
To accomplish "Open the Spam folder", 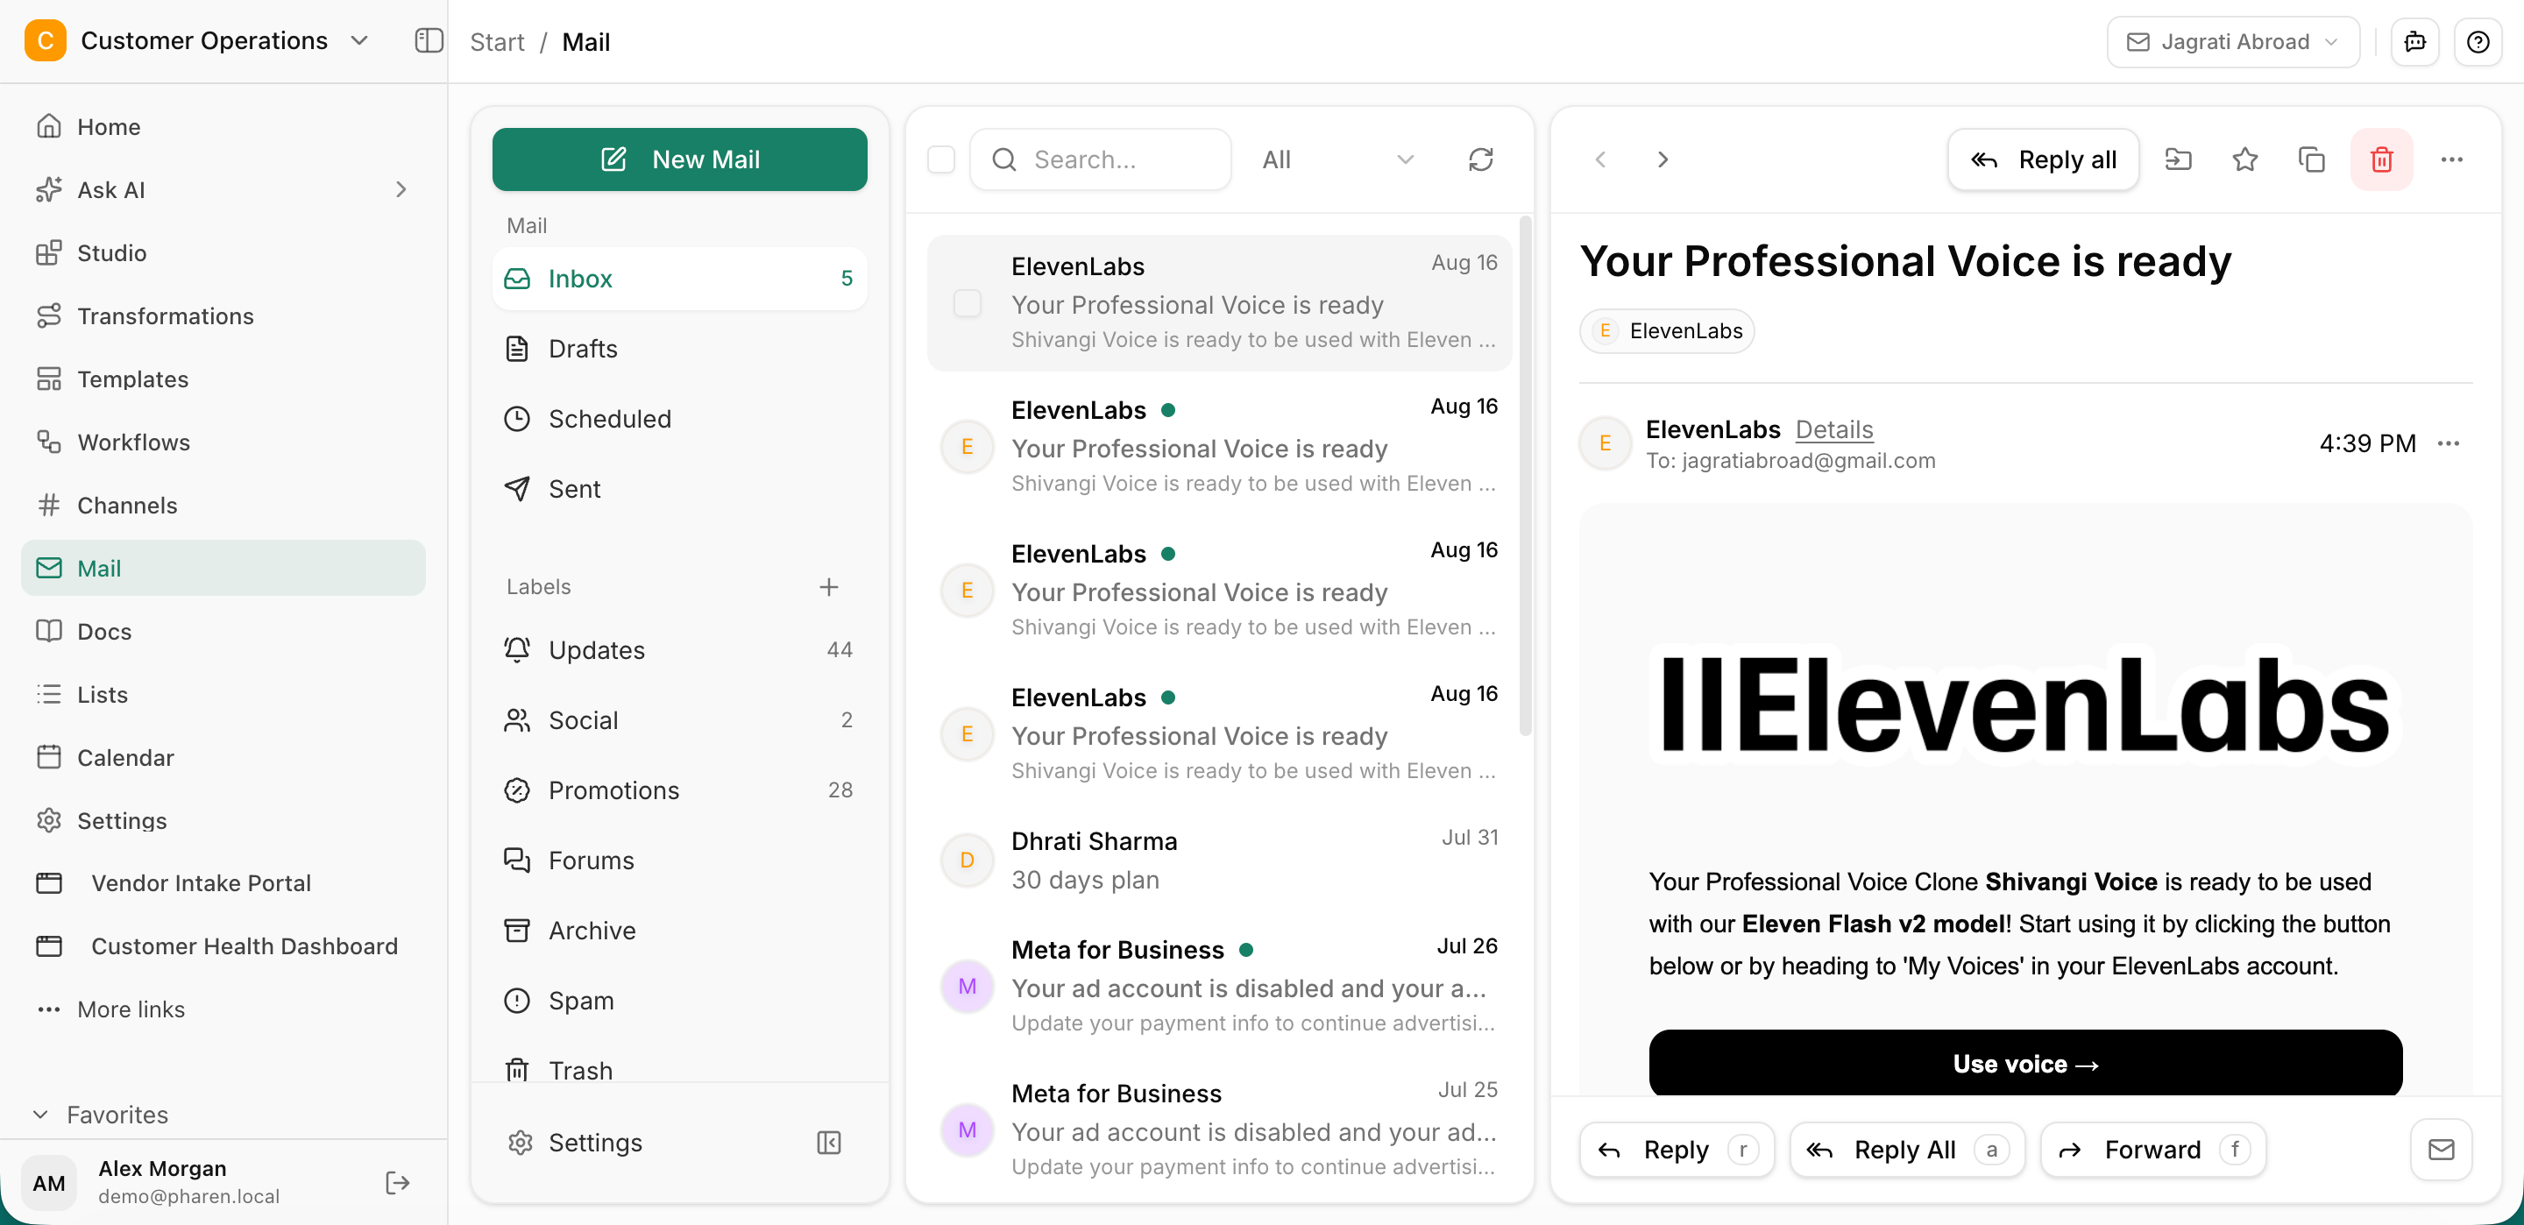I will (x=679, y=1001).
